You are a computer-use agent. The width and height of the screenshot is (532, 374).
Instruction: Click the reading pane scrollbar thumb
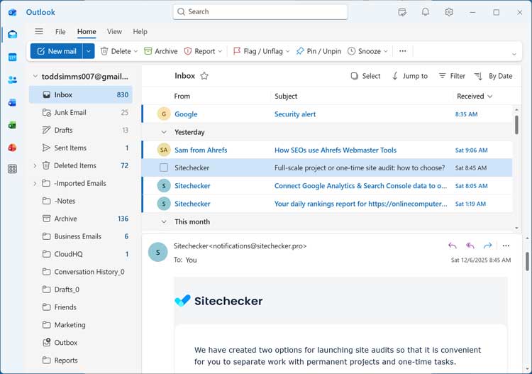527,261
